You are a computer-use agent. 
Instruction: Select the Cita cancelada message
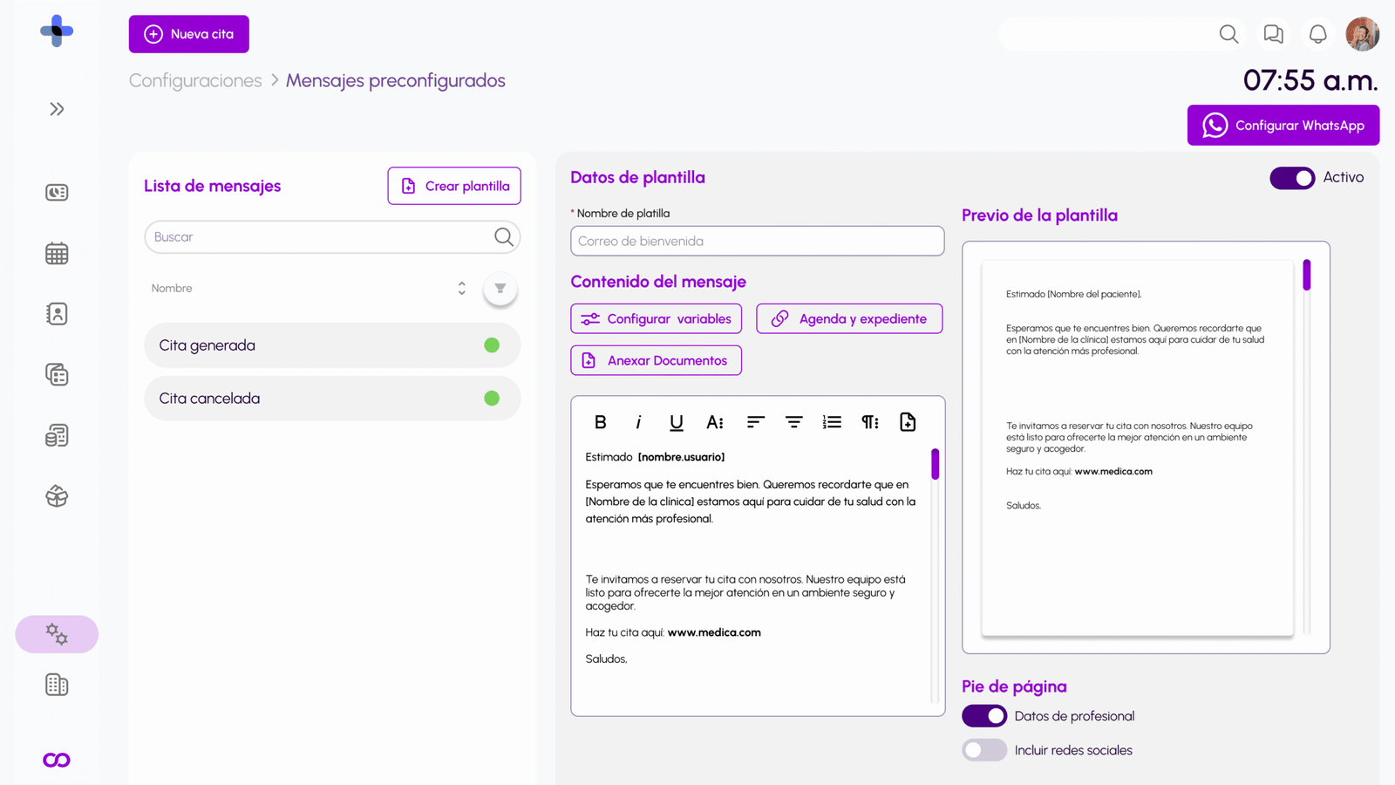331,398
